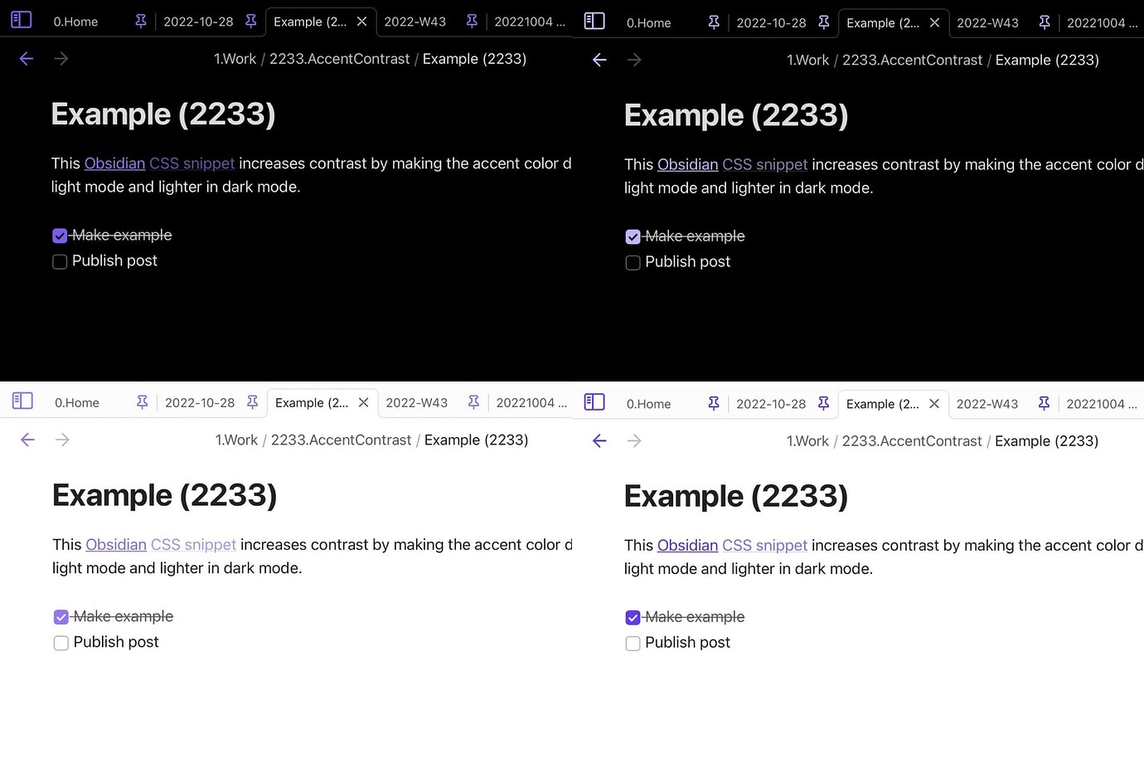1144x763 pixels.
Task: Click the pin icon next to 0.Home tab
Action: coord(140,21)
